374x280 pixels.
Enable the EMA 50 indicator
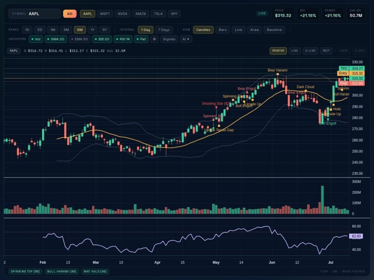click(80, 39)
